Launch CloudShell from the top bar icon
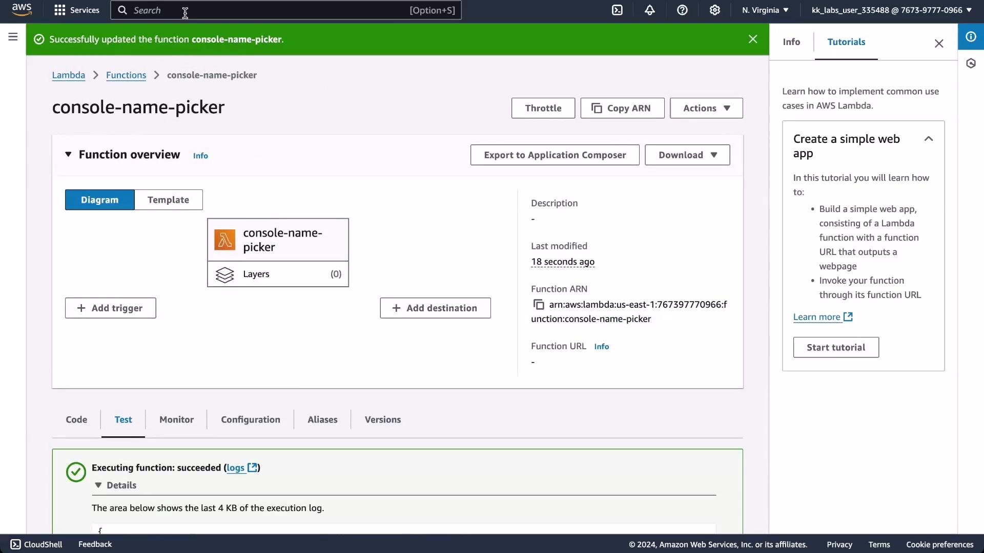 [617, 10]
